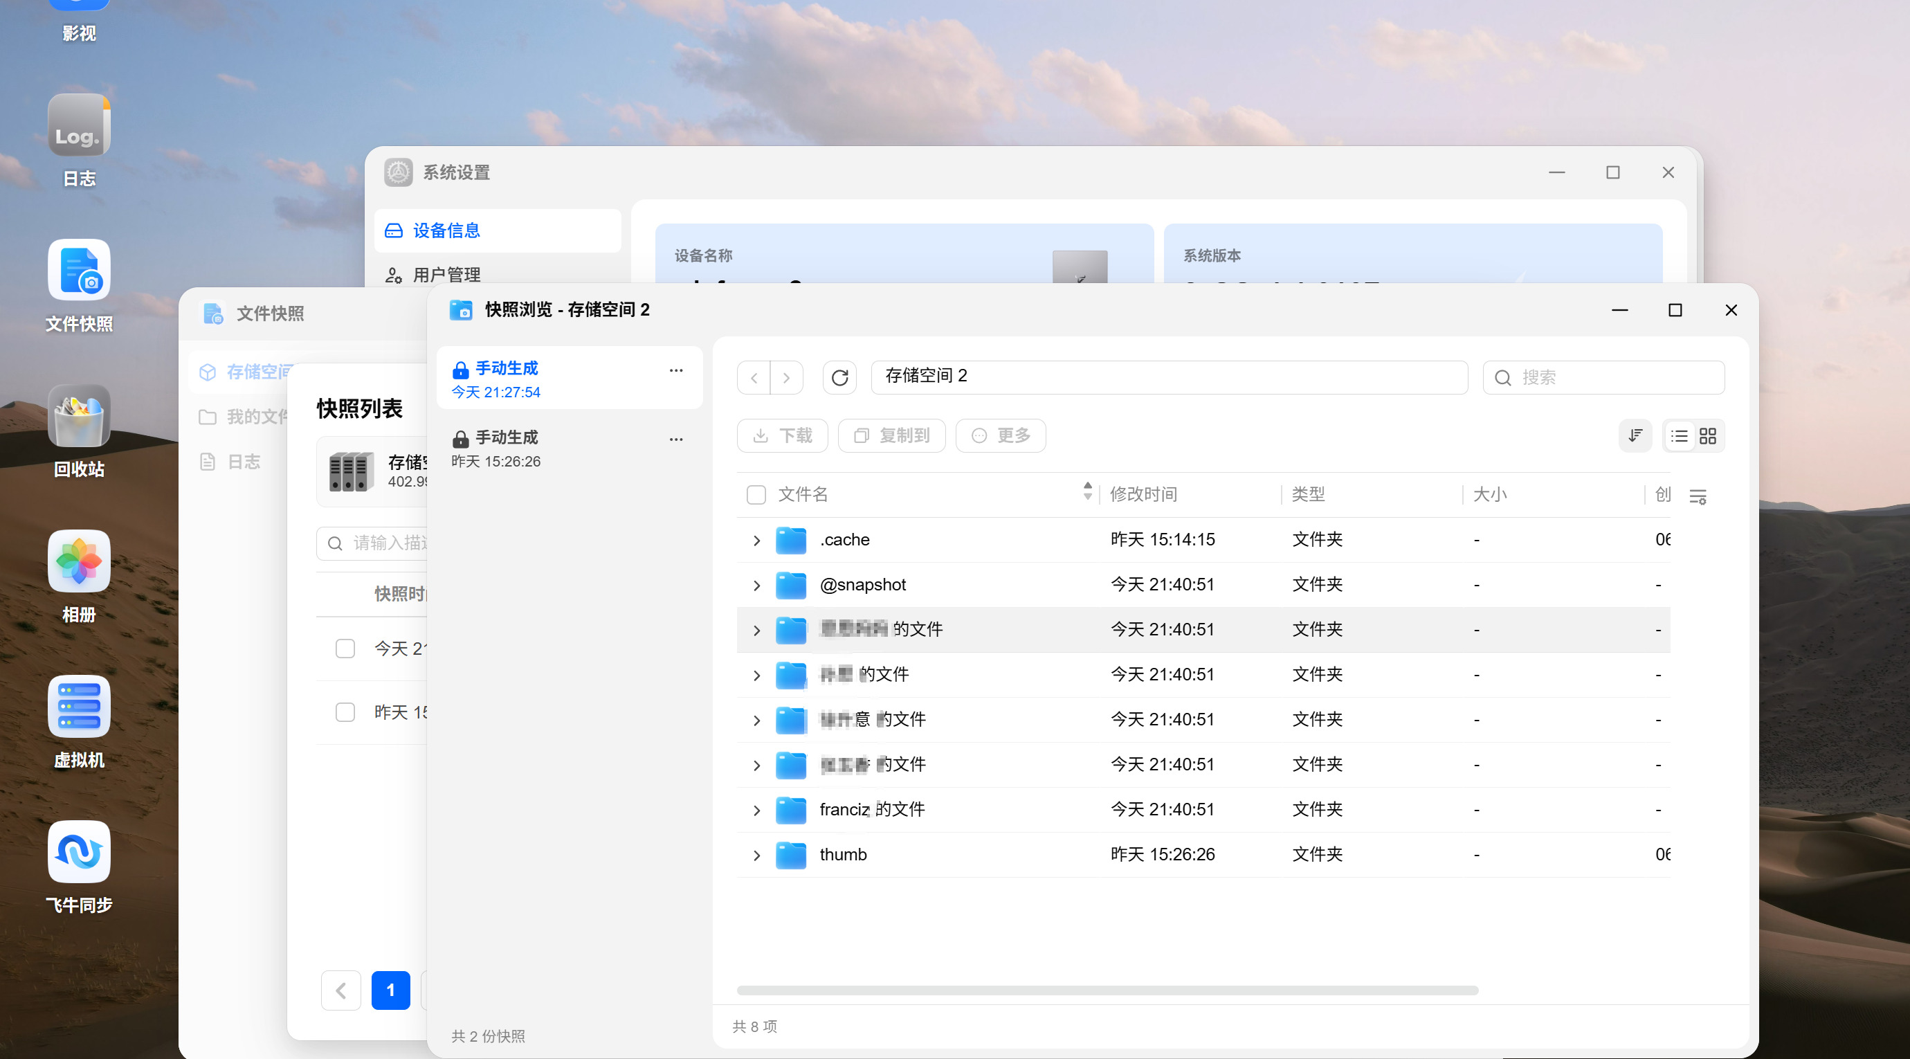
Task: Expand the .cache folder row
Action: pos(756,541)
